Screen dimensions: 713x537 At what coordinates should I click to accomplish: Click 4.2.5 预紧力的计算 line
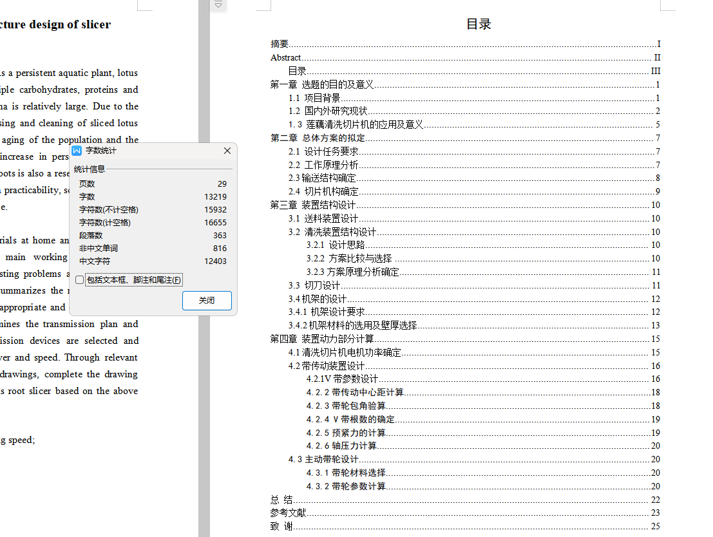coord(483,433)
